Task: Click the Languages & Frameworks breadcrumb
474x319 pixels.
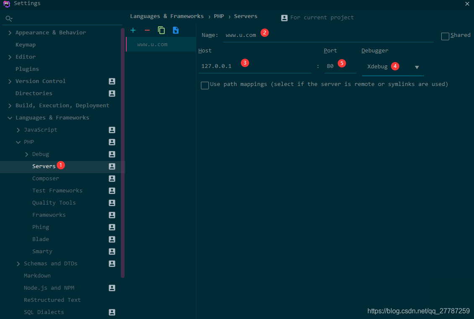Action: pos(167,16)
